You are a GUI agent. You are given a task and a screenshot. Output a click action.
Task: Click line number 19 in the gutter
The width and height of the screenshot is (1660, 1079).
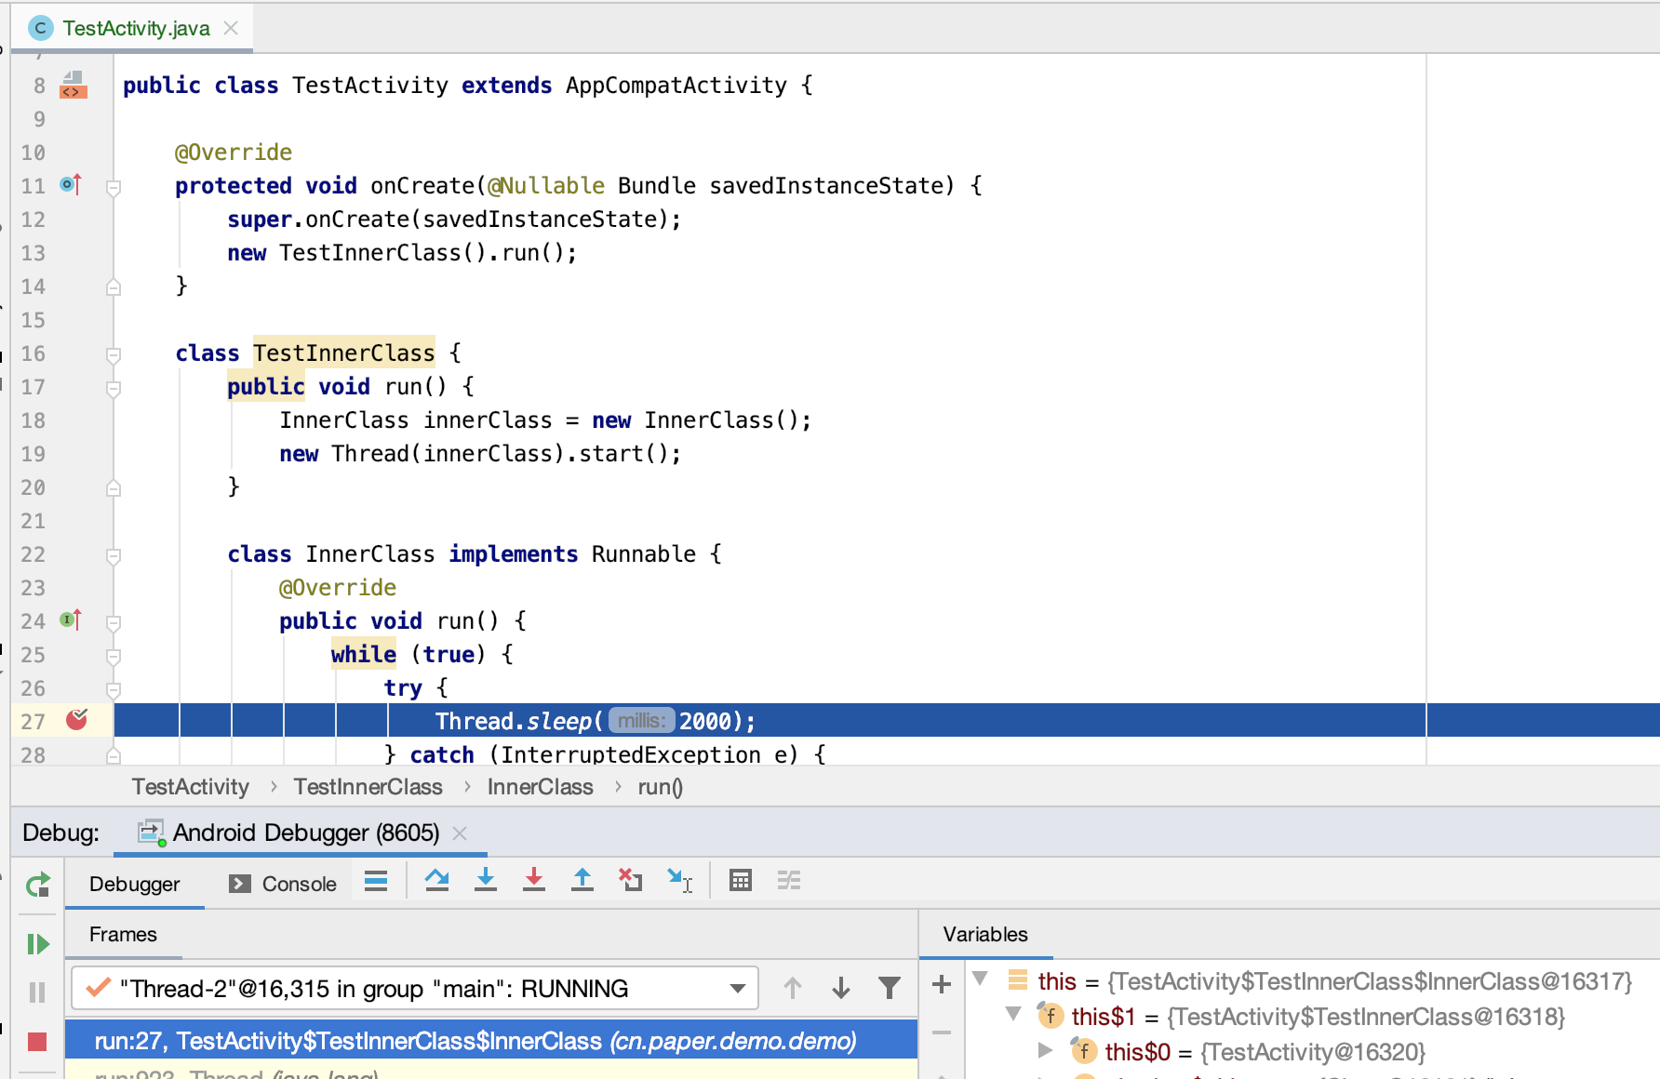tap(33, 454)
